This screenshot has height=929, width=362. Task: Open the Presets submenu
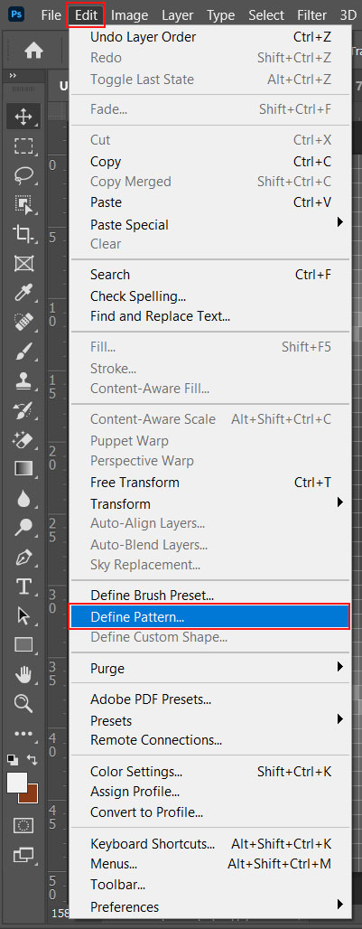tap(210, 720)
